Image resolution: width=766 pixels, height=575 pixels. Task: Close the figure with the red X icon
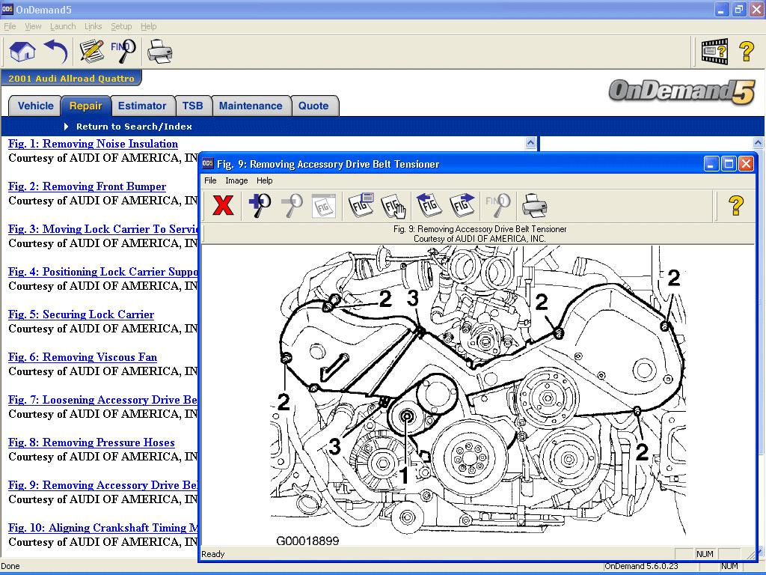[223, 205]
